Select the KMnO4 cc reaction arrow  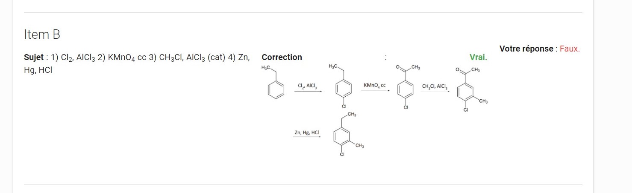coord(374,88)
